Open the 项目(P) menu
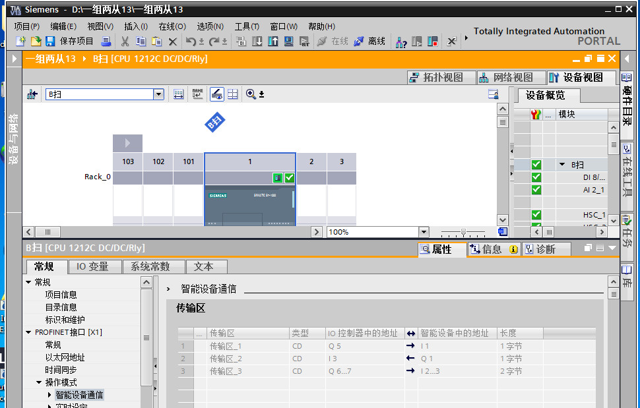This screenshot has width=640, height=408. point(27,26)
